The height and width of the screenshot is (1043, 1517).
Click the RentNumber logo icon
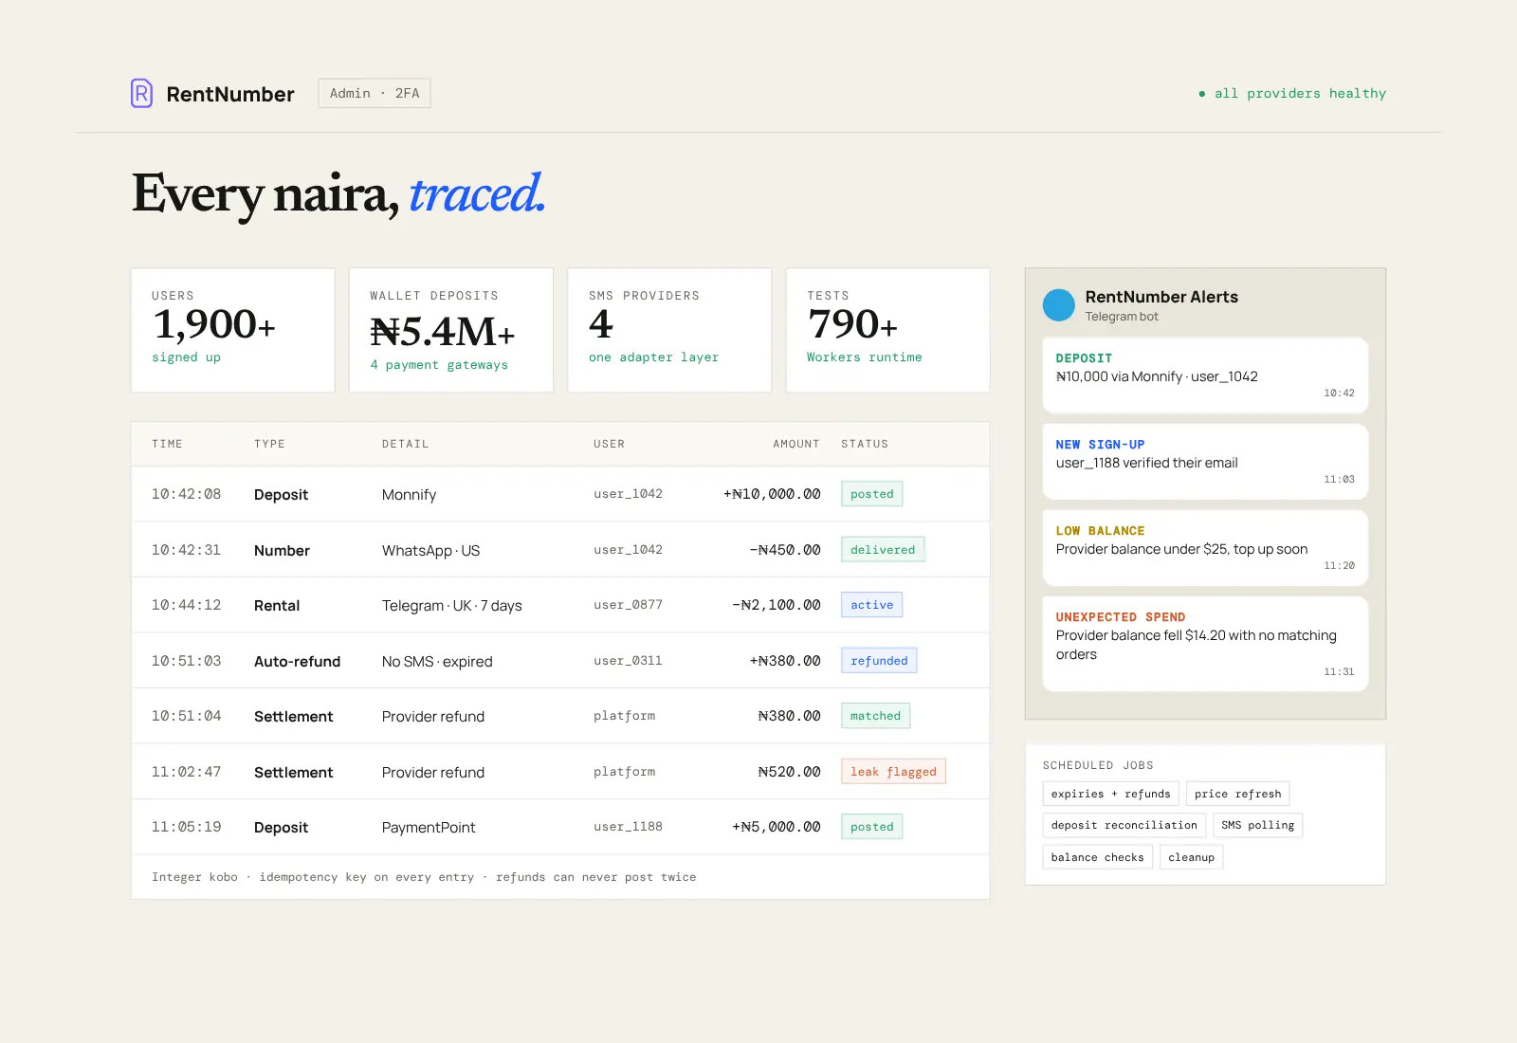click(141, 93)
